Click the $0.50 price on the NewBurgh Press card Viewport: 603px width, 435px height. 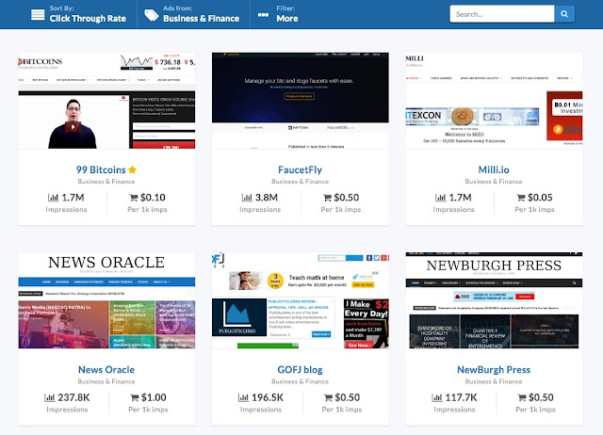[x=541, y=397]
